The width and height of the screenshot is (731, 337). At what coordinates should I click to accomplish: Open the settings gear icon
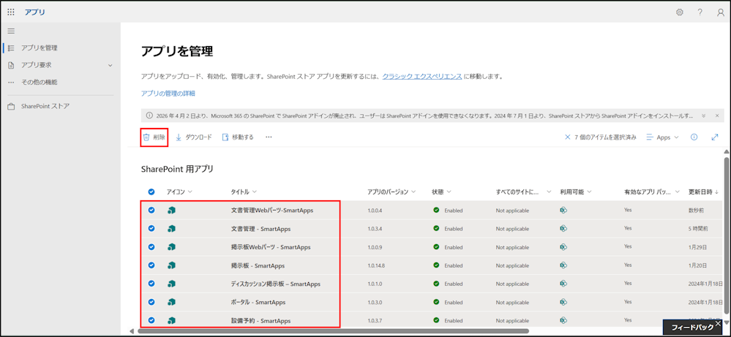(x=680, y=12)
